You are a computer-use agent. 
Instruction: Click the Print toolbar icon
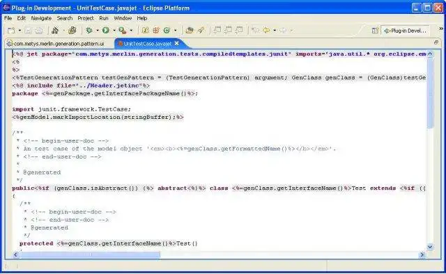(x=39, y=31)
